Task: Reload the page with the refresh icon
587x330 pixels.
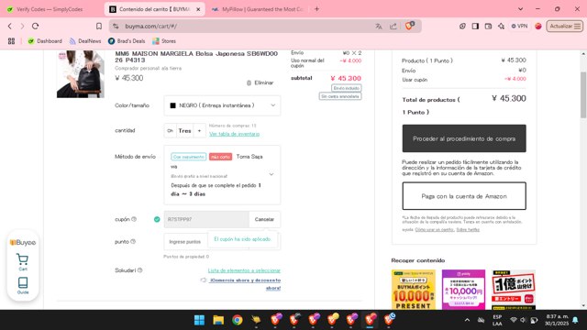Action: [x=35, y=27]
